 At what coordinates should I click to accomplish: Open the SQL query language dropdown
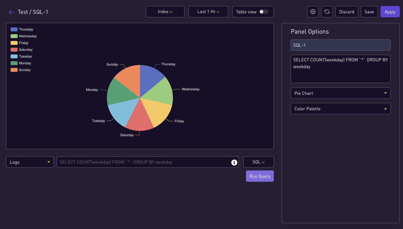(258, 162)
